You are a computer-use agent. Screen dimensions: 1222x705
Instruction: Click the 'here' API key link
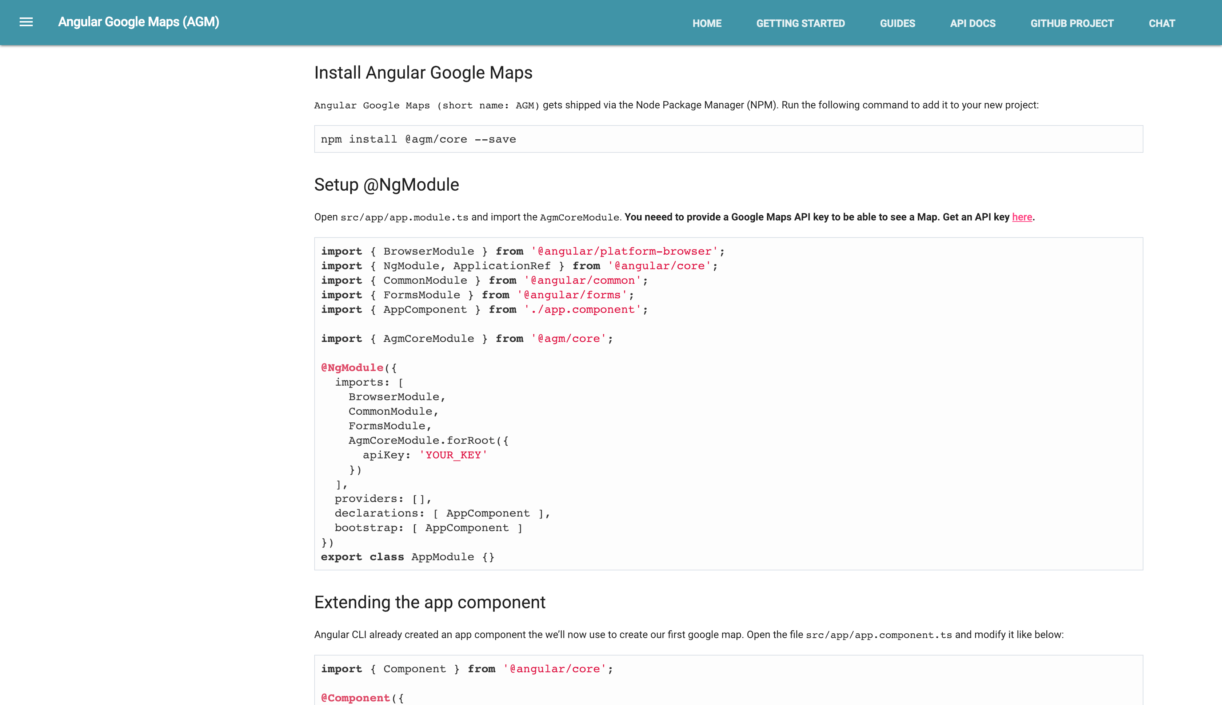(1022, 218)
